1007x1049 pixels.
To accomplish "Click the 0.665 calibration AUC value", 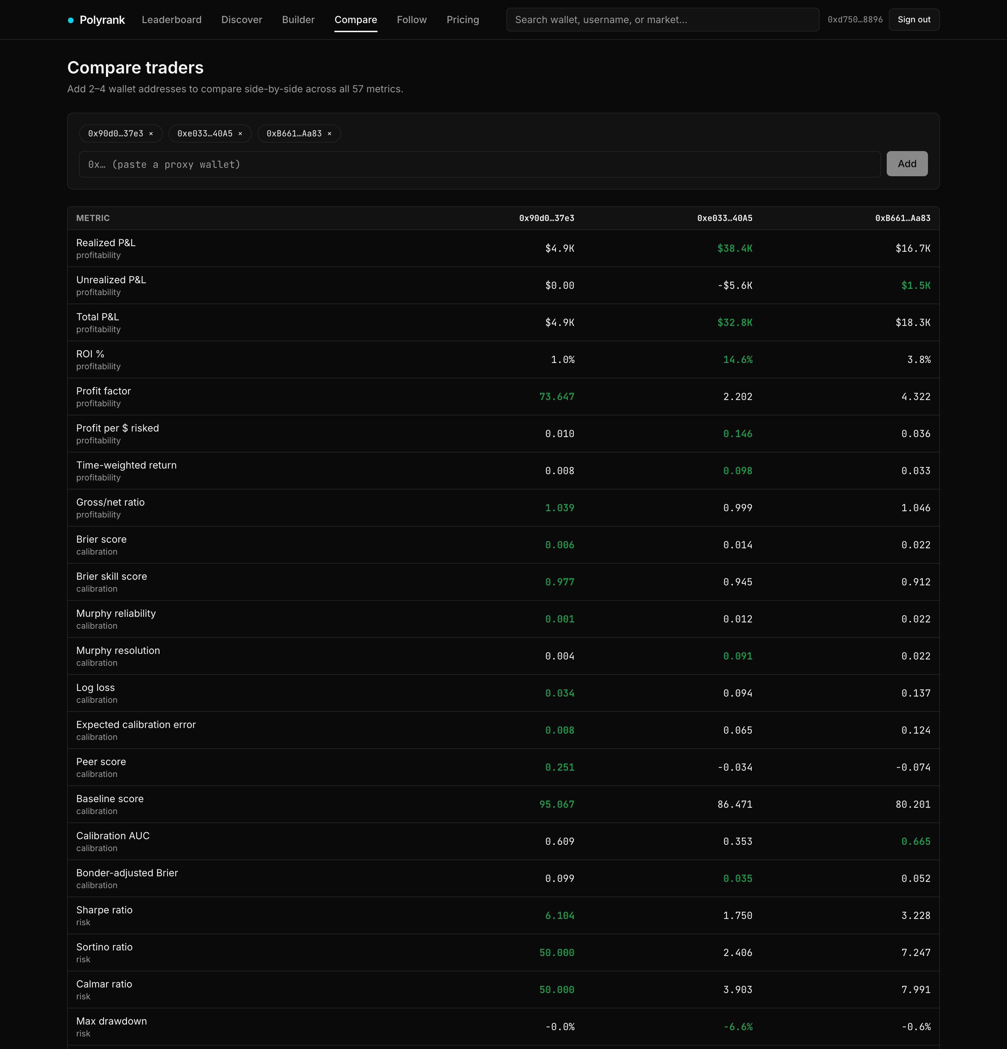I will (x=916, y=841).
